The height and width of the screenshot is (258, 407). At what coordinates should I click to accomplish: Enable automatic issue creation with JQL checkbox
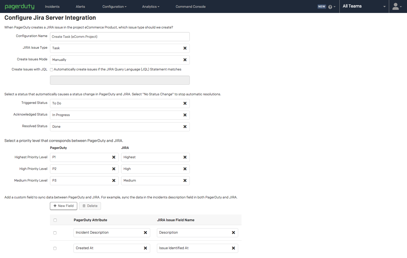click(x=52, y=70)
